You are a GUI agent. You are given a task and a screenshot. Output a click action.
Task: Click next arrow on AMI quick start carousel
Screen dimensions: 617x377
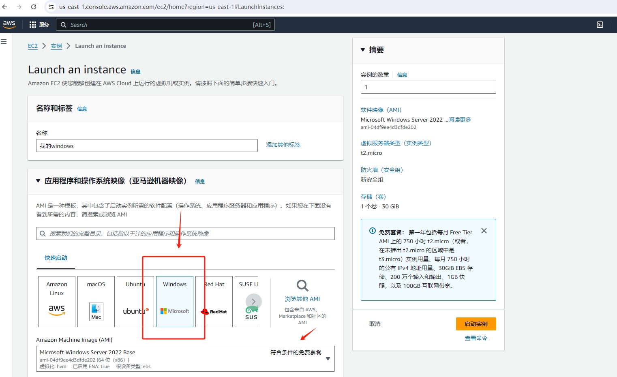click(254, 302)
